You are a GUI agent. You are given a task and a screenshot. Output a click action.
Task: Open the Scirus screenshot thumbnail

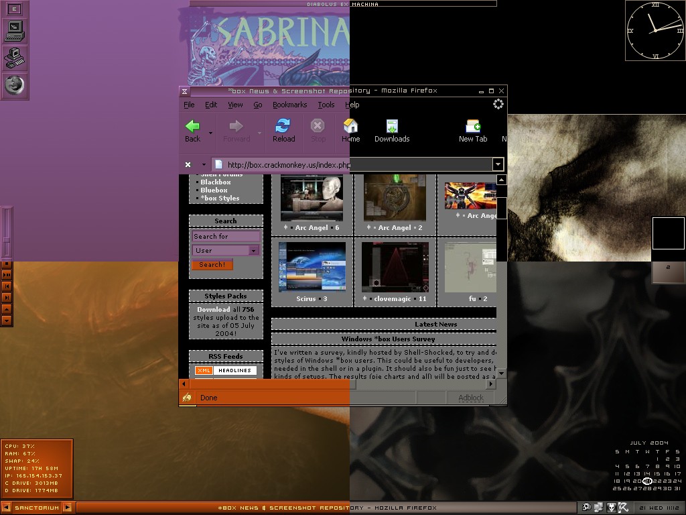[x=312, y=266]
